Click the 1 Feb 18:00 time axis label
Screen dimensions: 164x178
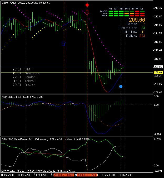[x=108, y=175]
